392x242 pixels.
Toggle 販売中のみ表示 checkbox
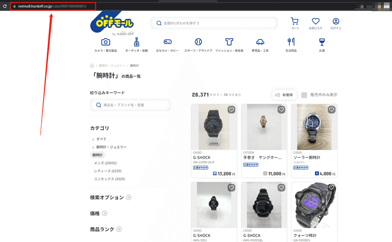tap(304, 95)
